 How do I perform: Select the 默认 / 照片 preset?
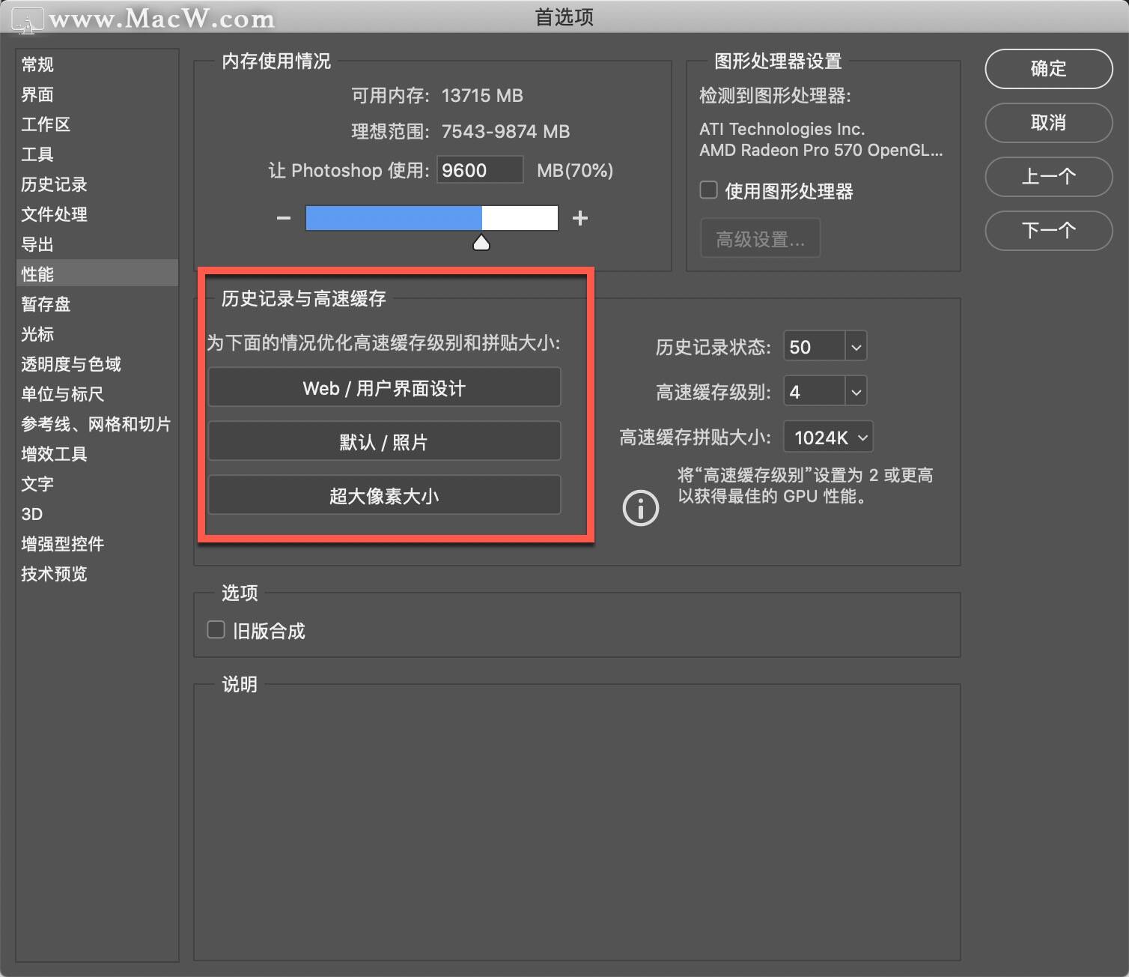[383, 441]
